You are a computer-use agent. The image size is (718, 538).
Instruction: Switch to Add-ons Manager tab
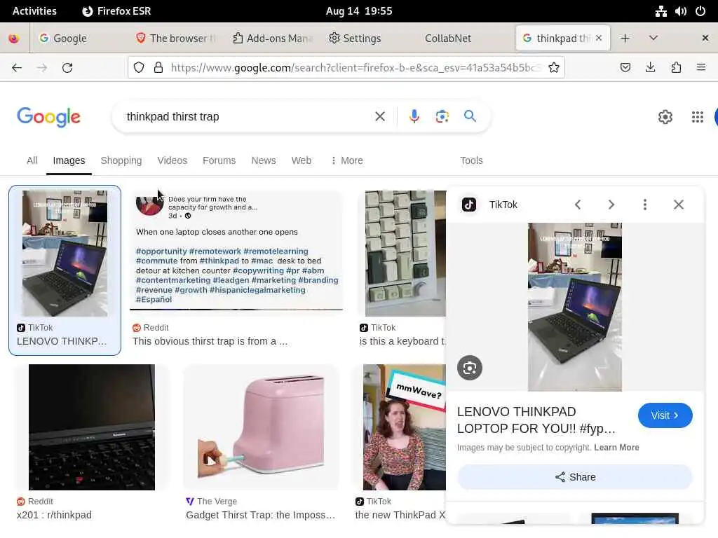273,39
